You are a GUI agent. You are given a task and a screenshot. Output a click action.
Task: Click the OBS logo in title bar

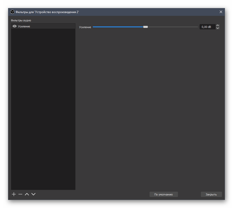pyautogui.click(x=12, y=12)
